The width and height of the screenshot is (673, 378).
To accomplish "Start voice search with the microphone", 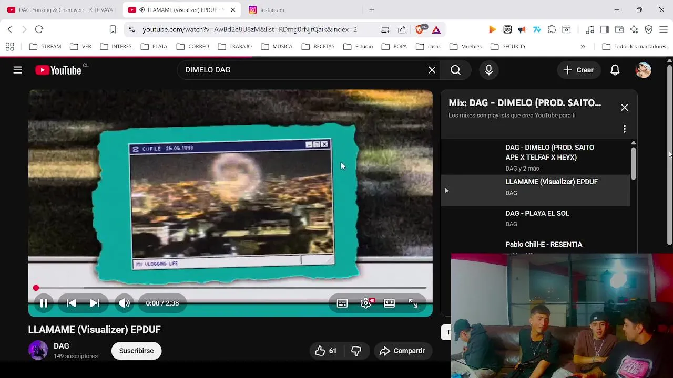I will 489,70.
